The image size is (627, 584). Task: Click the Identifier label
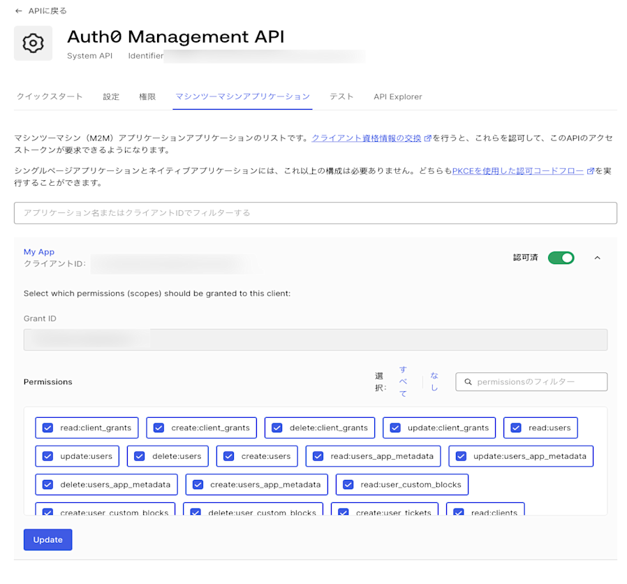146,56
